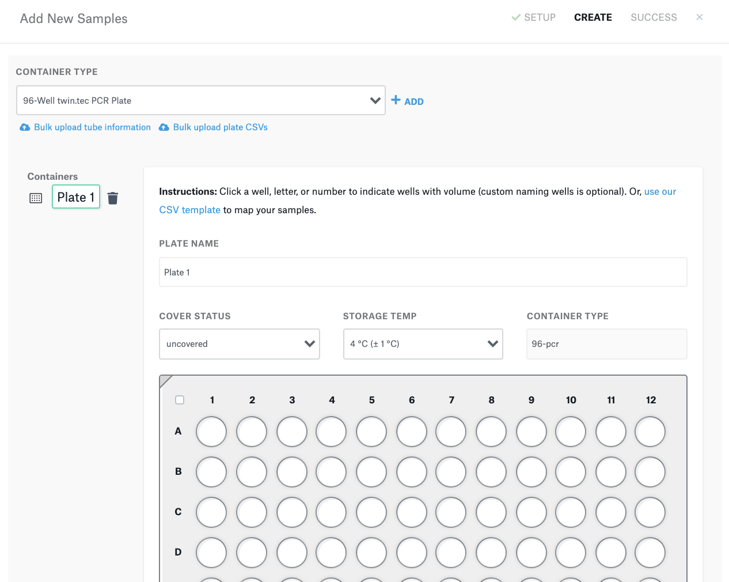Select the plate grid icon next to Plate 1
Screen dimensions: 729x582
(x=36, y=198)
